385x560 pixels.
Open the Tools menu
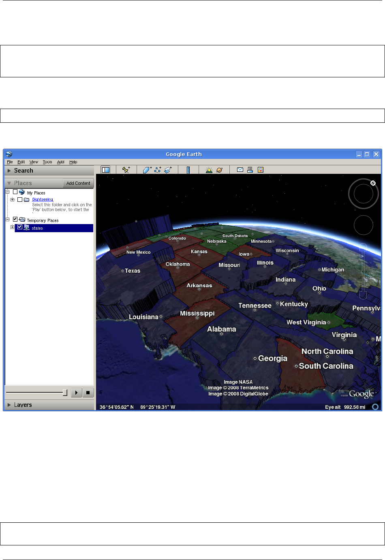pyautogui.click(x=47, y=162)
